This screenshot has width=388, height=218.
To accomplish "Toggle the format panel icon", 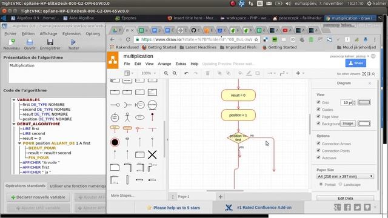I will coord(369,74).
